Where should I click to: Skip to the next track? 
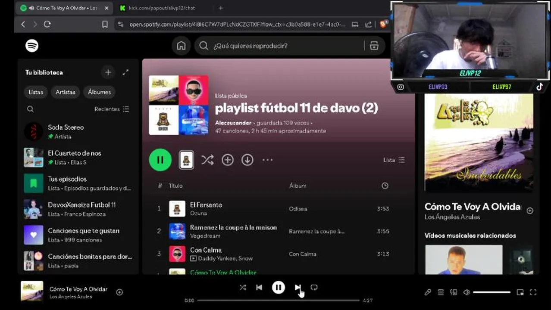tap(297, 288)
